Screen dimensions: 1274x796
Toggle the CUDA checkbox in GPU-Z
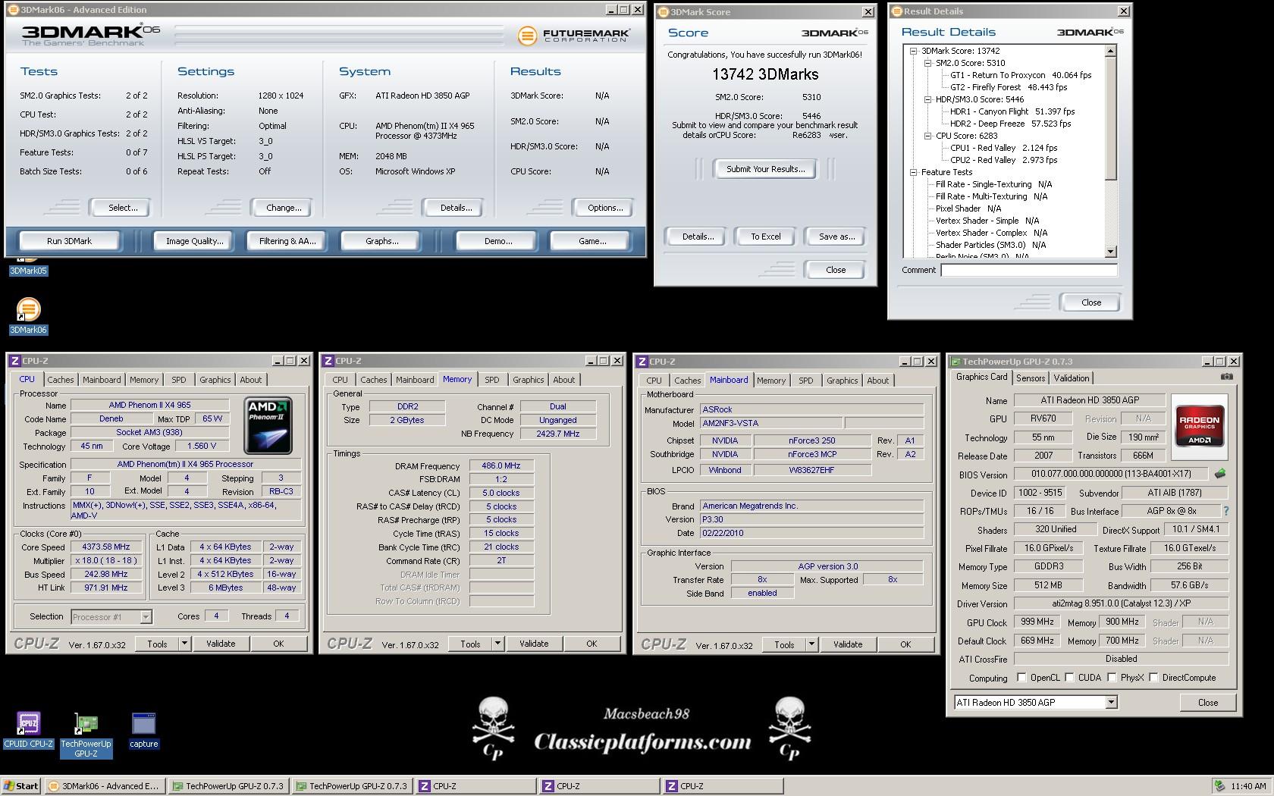[1069, 678]
